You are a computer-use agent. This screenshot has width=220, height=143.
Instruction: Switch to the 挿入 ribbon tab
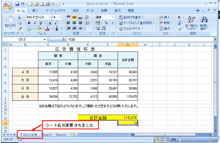coord(35,11)
